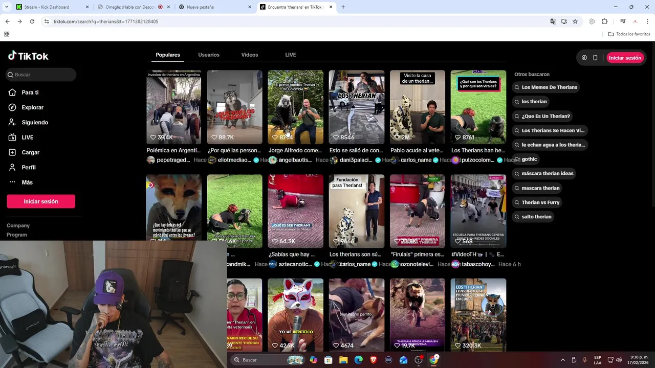Select suggestion mascara therian
The height and width of the screenshot is (368, 655).
[x=537, y=188]
